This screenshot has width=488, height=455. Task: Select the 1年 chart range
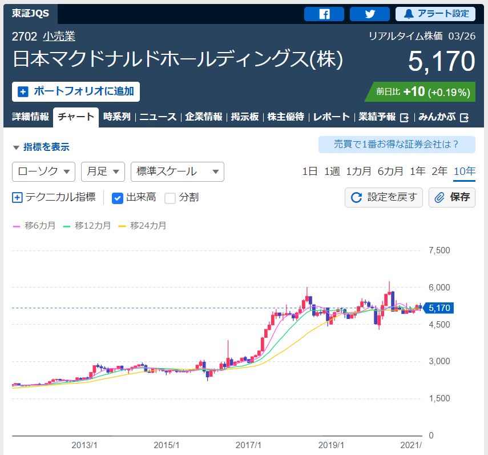tap(417, 171)
